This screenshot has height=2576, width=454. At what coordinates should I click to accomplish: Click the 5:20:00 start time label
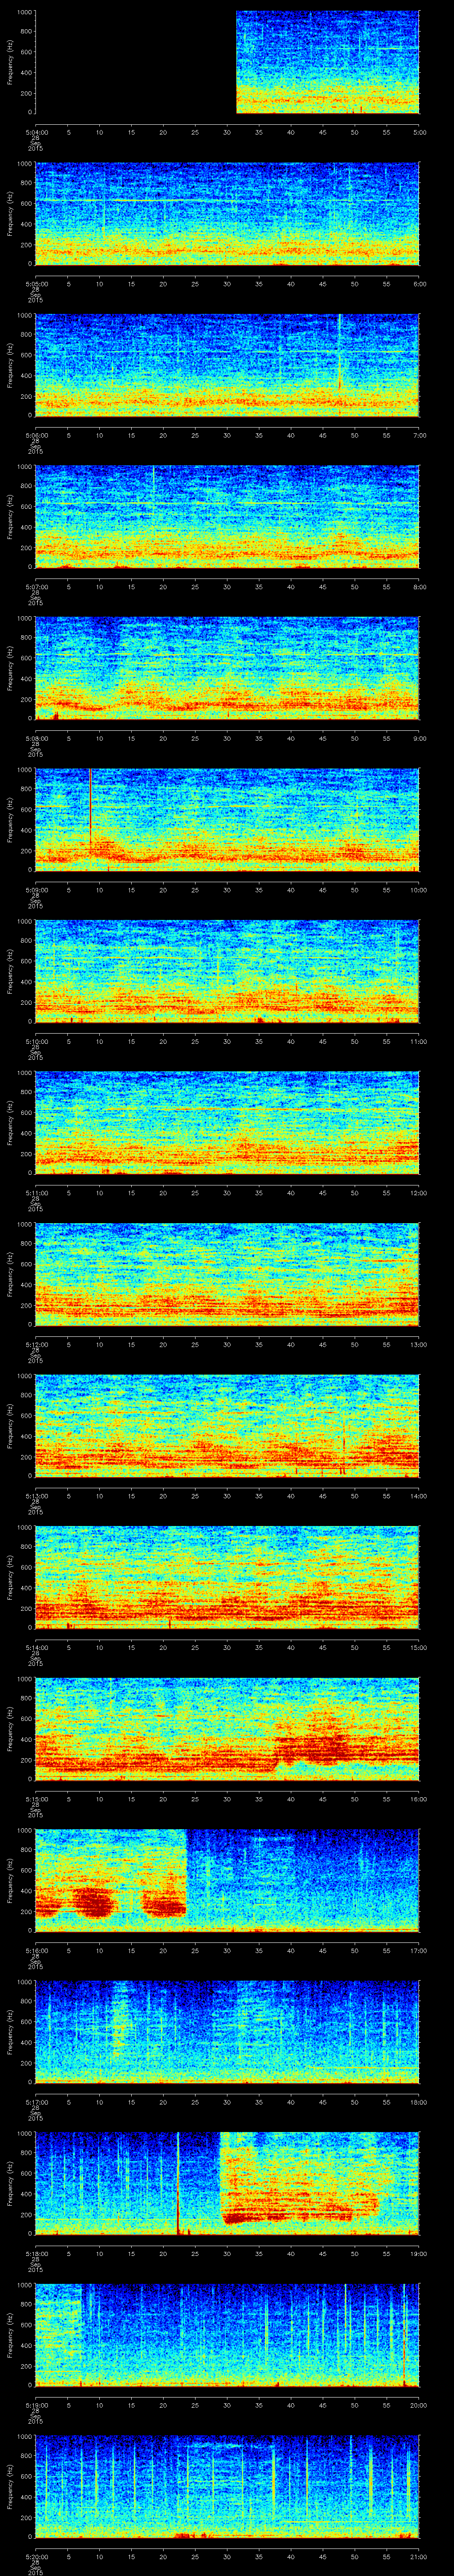tap(36, 2556)
